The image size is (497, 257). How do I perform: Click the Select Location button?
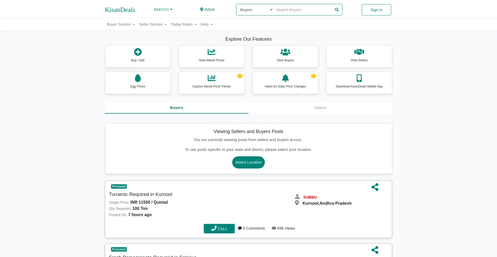(x=248, y=163)
